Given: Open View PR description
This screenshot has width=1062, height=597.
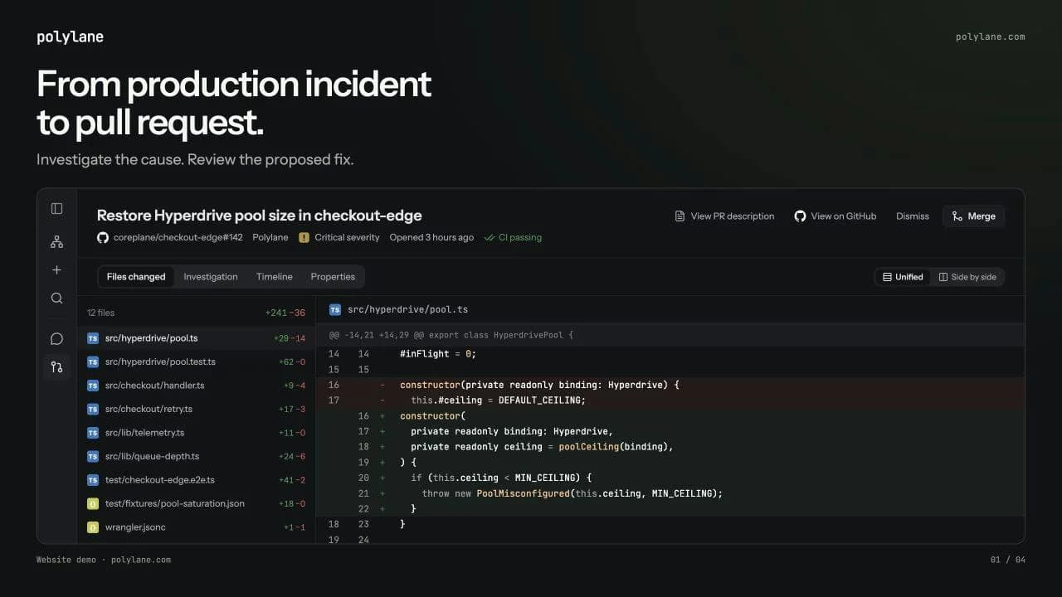Looking at the screenshot, I should click(724, 216).
